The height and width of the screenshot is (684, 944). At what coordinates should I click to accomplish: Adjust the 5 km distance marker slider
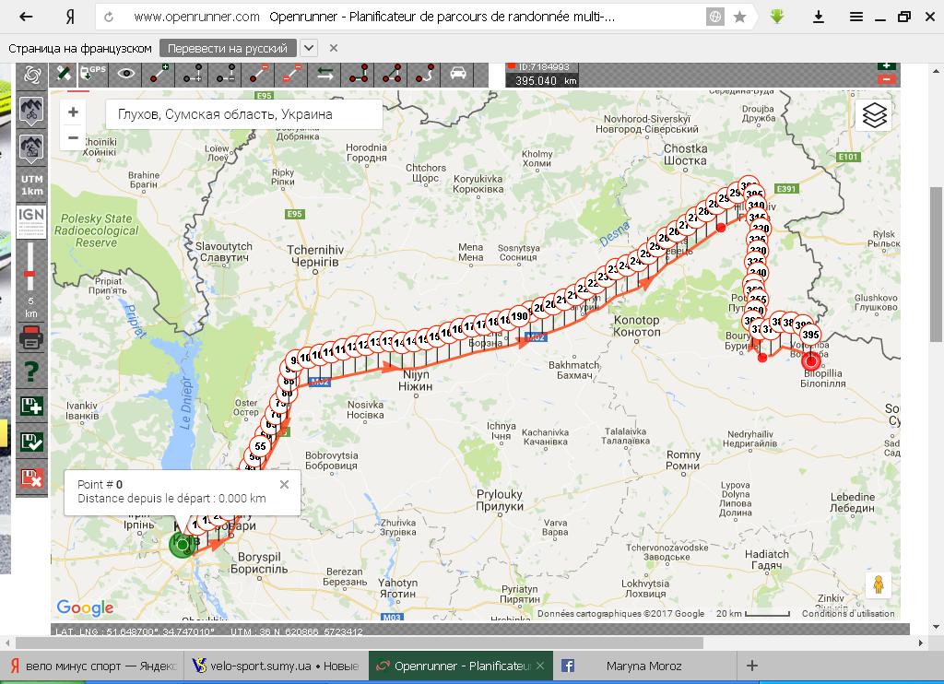point(30,275)
